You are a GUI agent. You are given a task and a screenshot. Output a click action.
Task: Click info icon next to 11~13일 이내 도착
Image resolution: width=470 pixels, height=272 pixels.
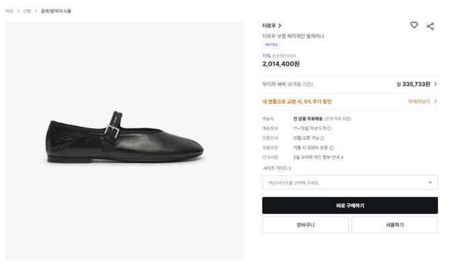coord(330,128)
